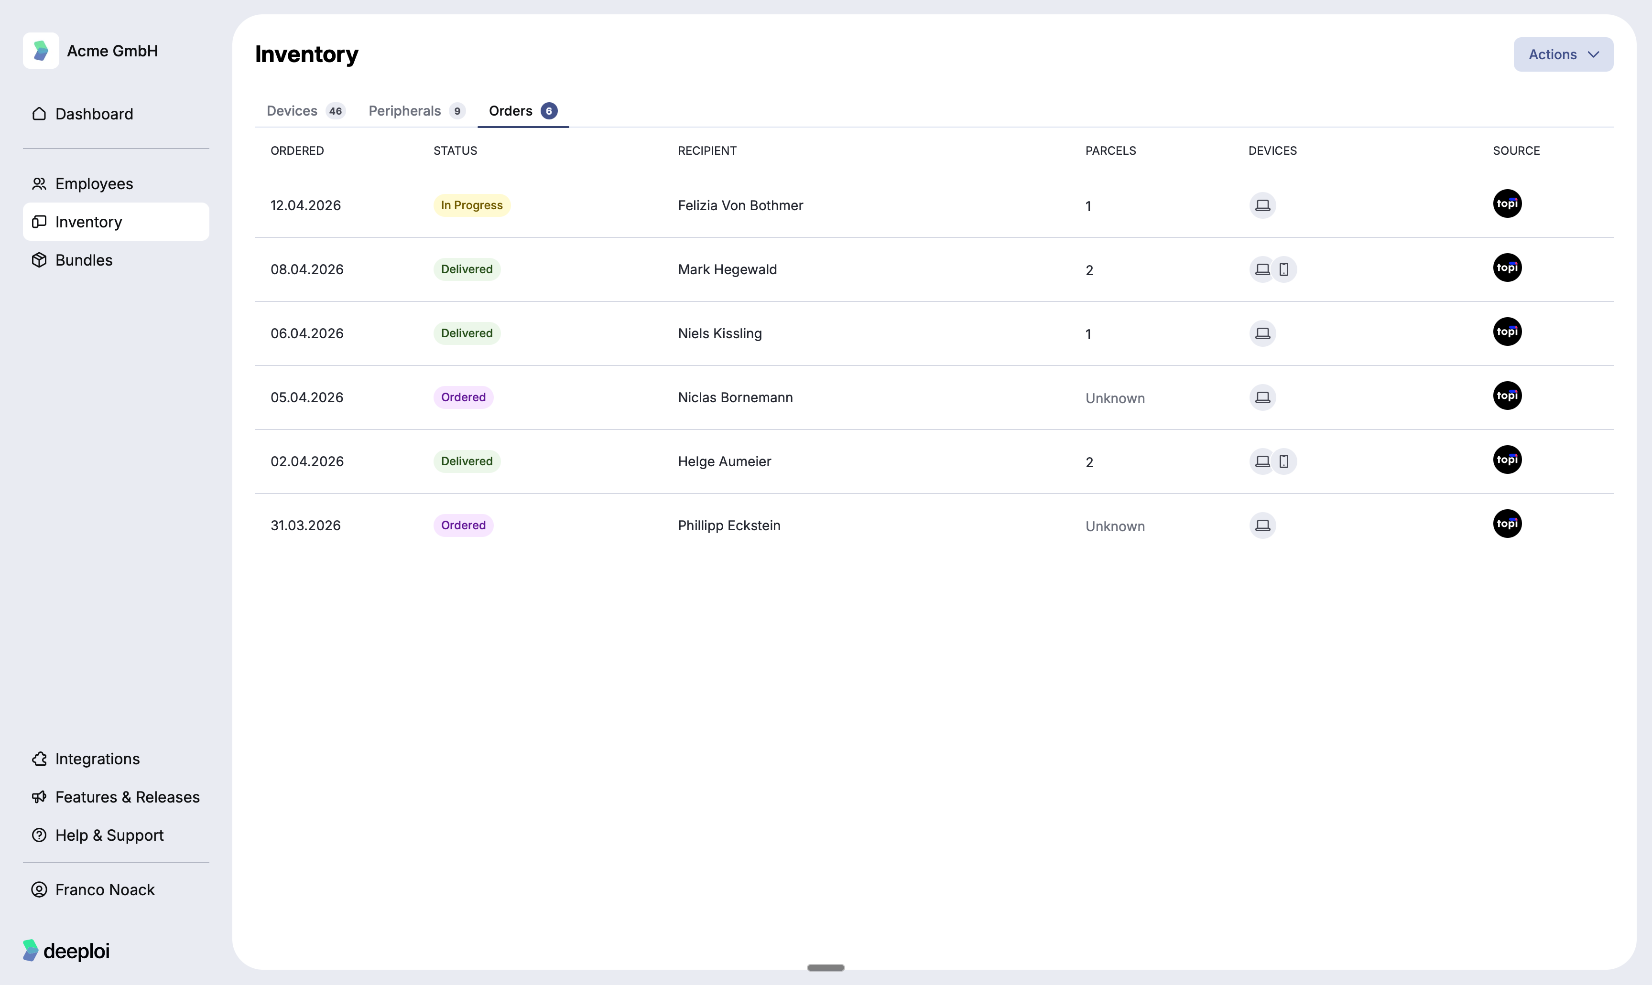Image resolution: width=1652 pixels, height=985 pixels.
Task: Open Niels Kissling's order row
Action: tap(720, 333)
